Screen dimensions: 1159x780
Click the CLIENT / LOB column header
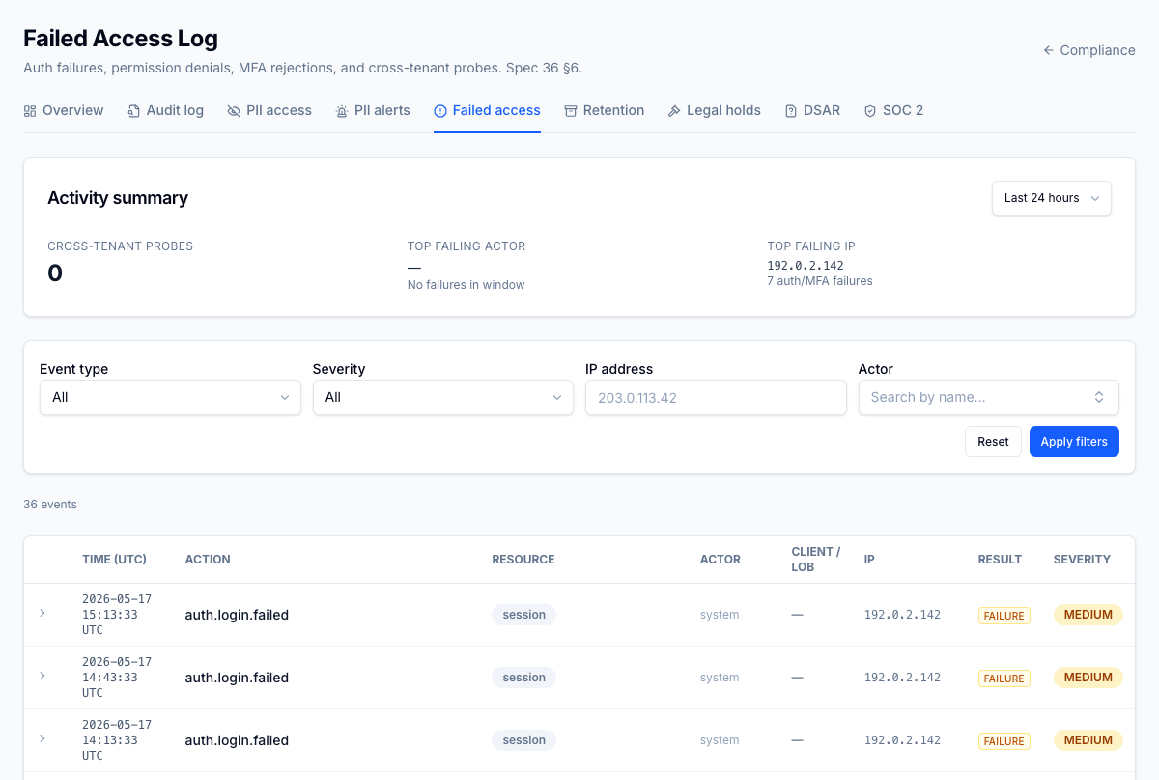[x=816, y=560]
